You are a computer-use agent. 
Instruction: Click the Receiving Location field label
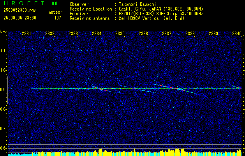[91, 9]
